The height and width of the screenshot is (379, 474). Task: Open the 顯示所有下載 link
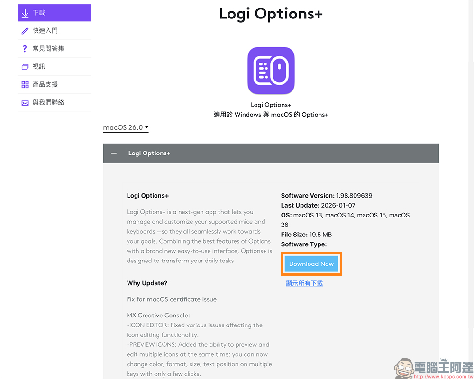tap(304, 283)
